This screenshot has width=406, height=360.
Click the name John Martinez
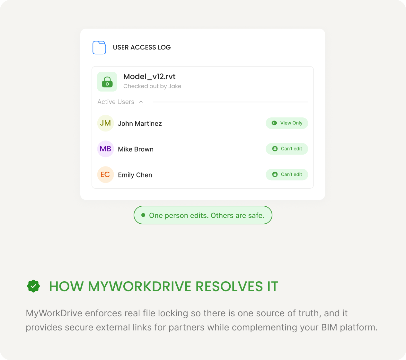140,123
